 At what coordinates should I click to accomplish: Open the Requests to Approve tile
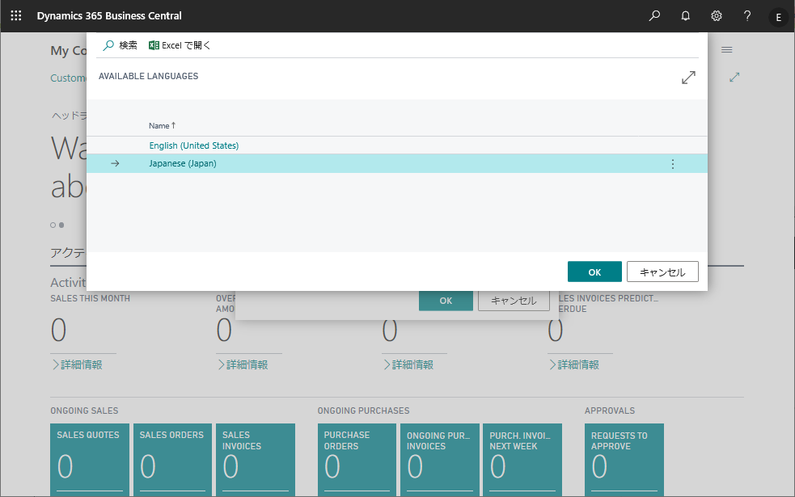[x=624, y=460]
